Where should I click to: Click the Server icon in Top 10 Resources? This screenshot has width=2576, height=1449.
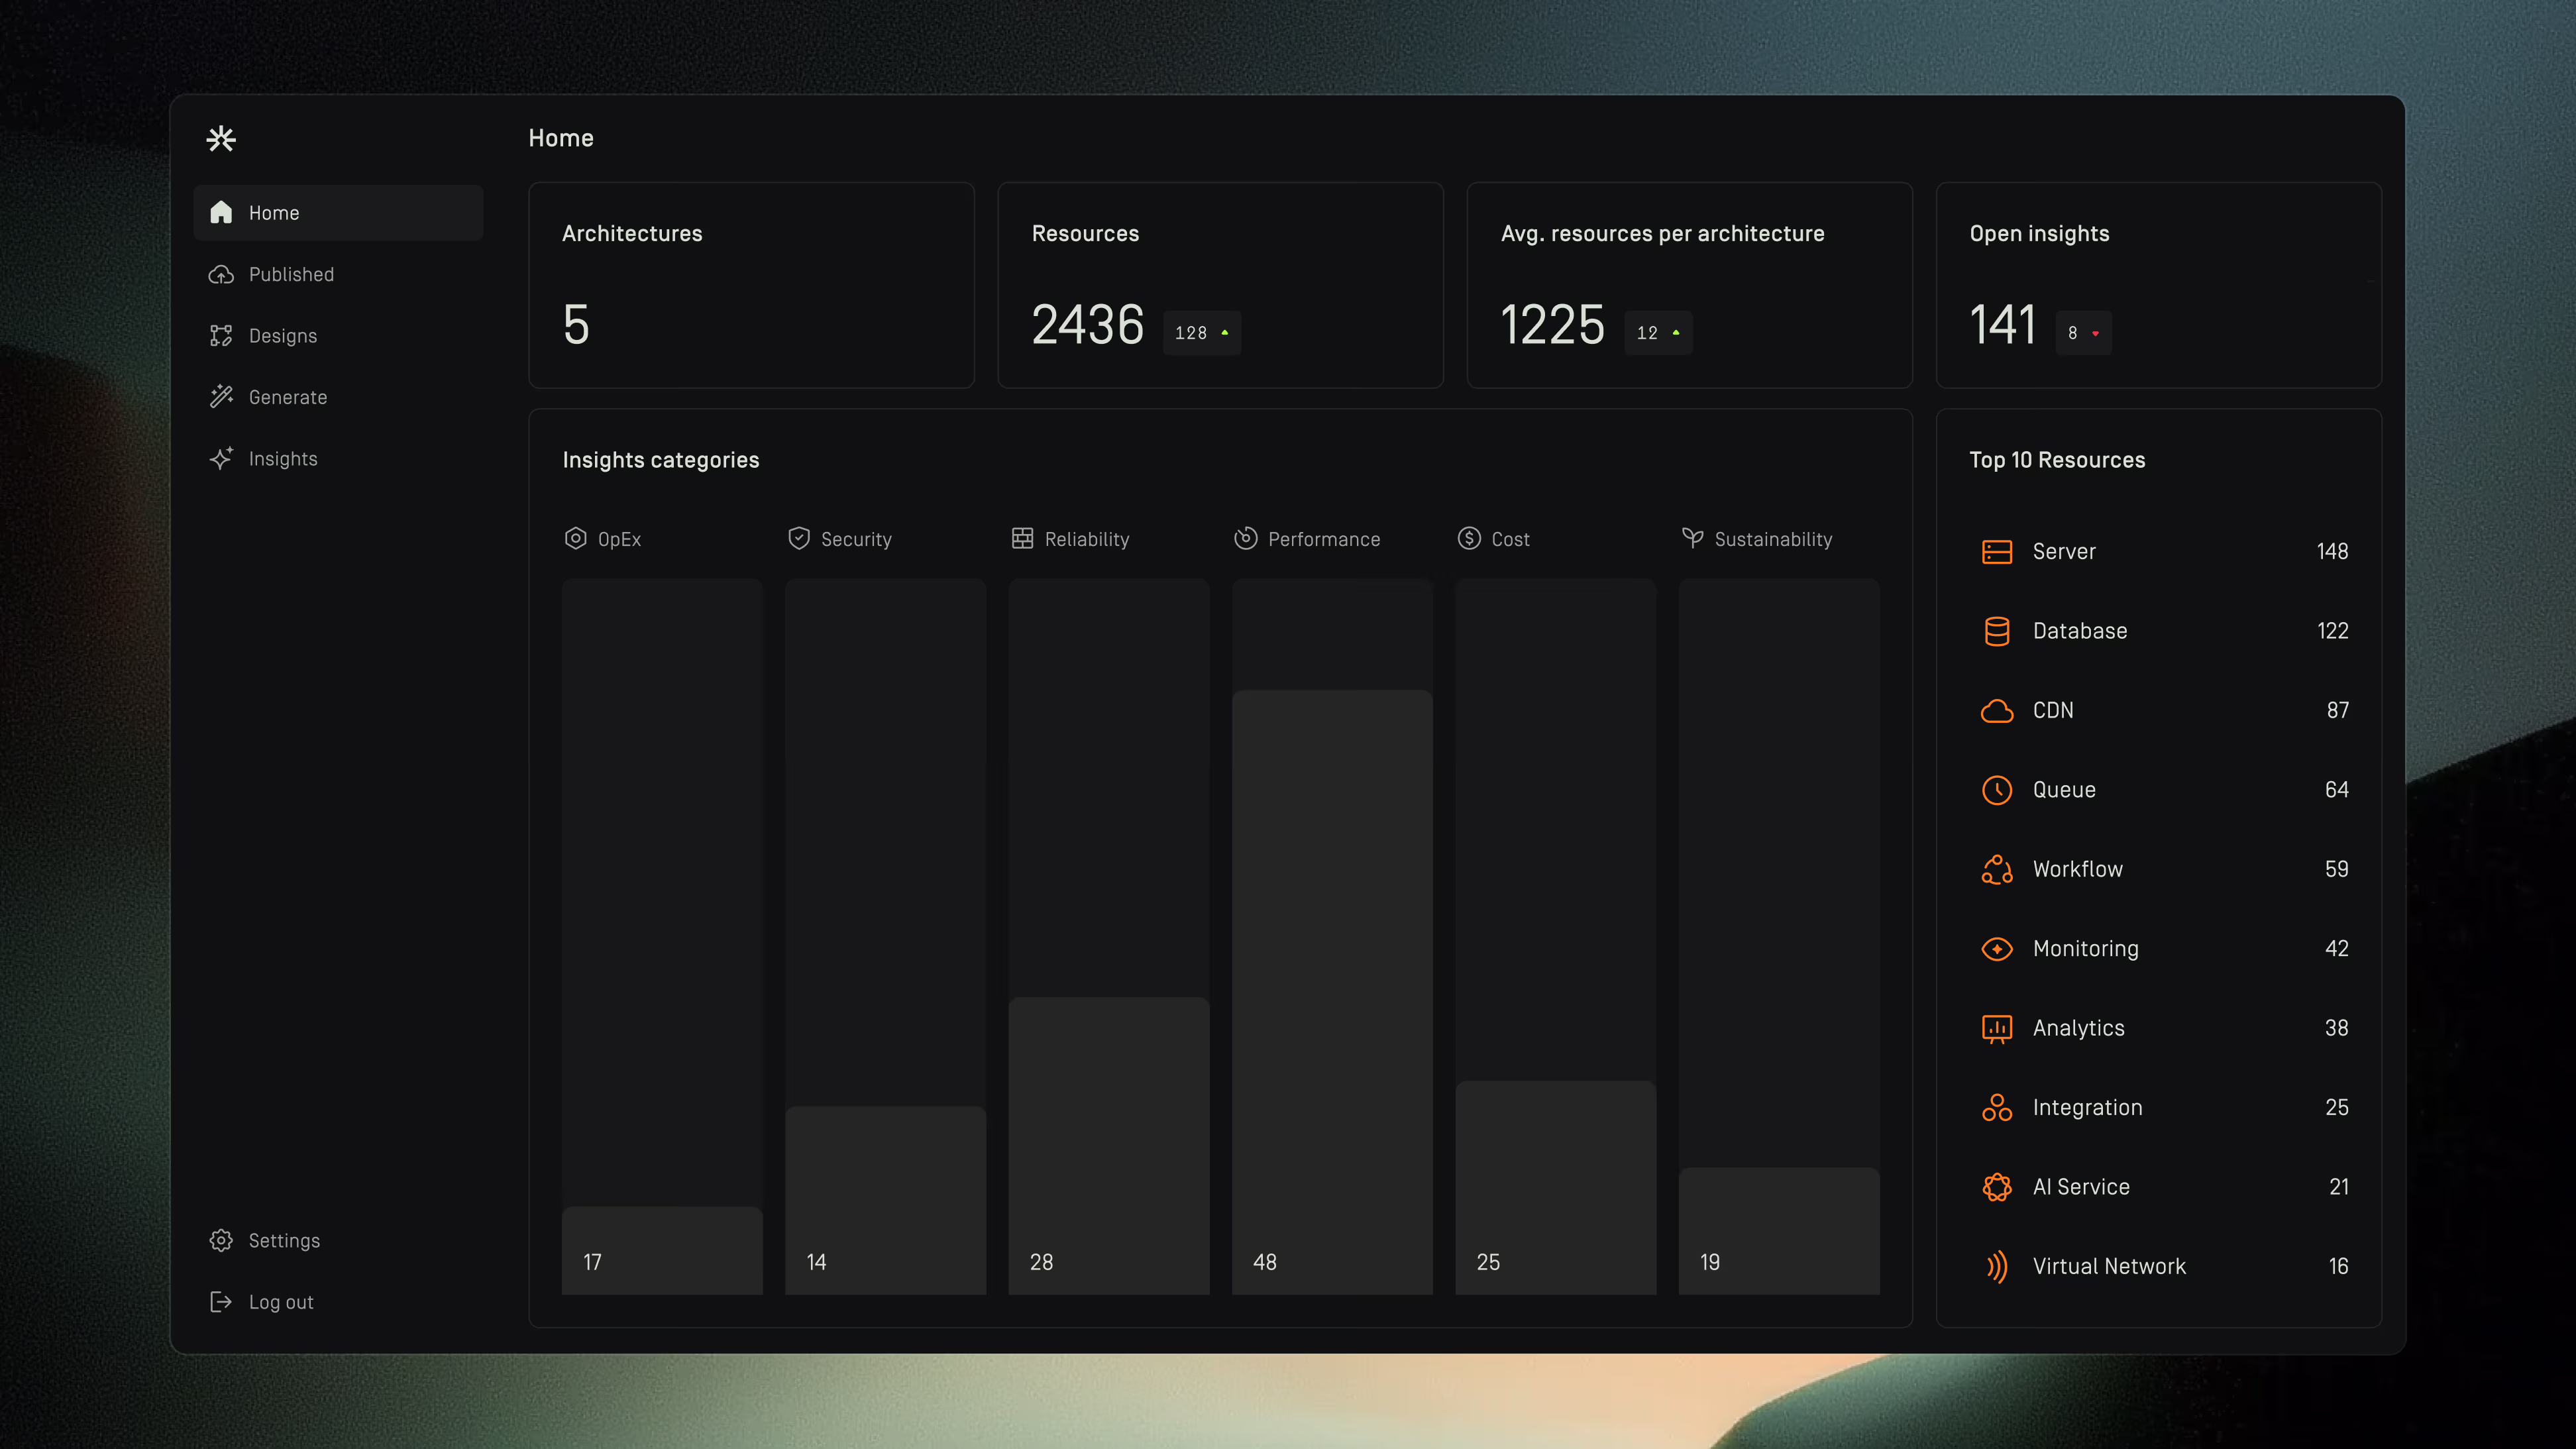pyautogui.click(x=1997, y=551)
